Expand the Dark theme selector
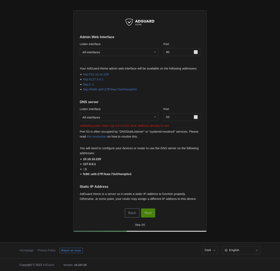 click(x=210, y=250)
